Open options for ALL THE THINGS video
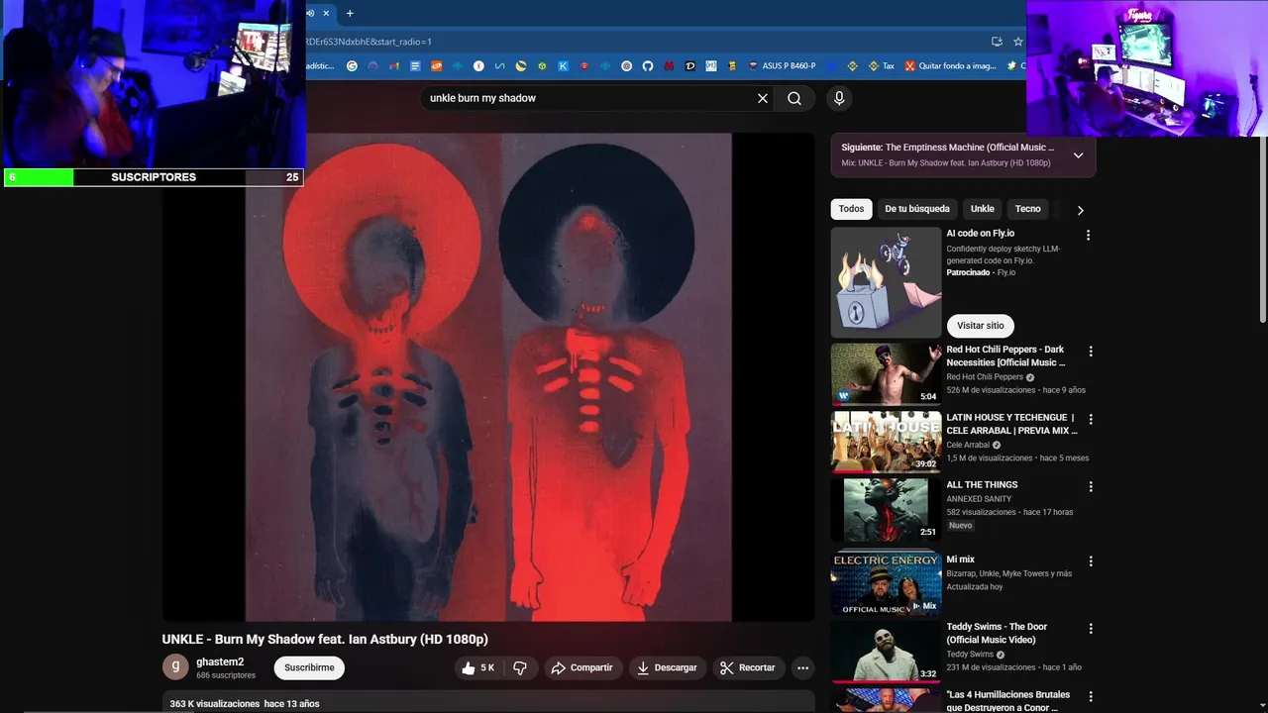The height and width of the screenshot is (713, 1268). click(x=1091, y=487)
